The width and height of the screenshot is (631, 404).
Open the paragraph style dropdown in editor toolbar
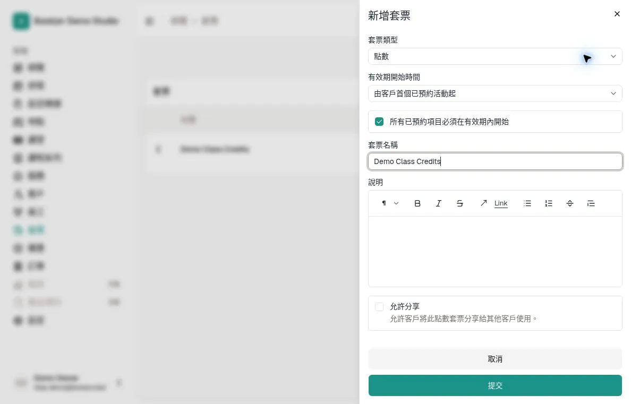click(x=390, y=203)
